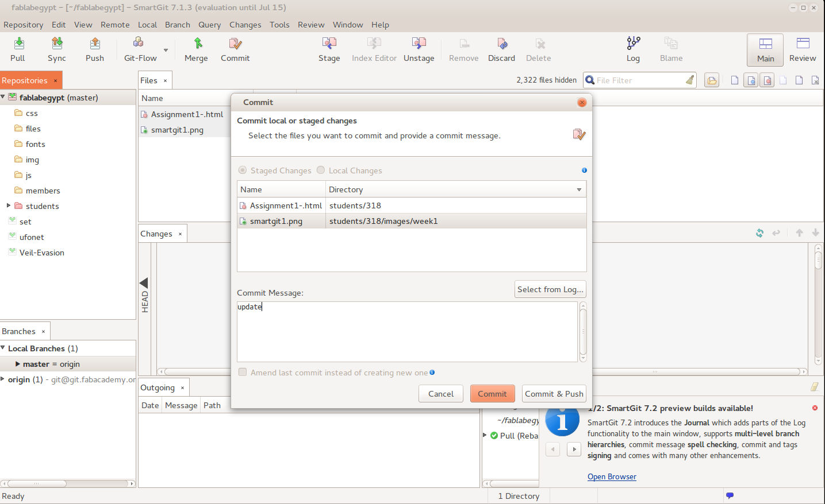Select the Local Changes radio button
Viewport: 825px width, 504px height.
(x=321, y=170)
